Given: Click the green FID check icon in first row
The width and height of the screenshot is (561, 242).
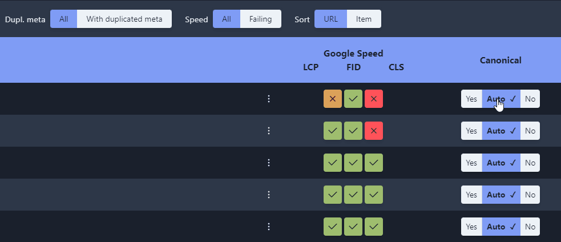Looking at the screenshot, I should click(x=353, y=99).
